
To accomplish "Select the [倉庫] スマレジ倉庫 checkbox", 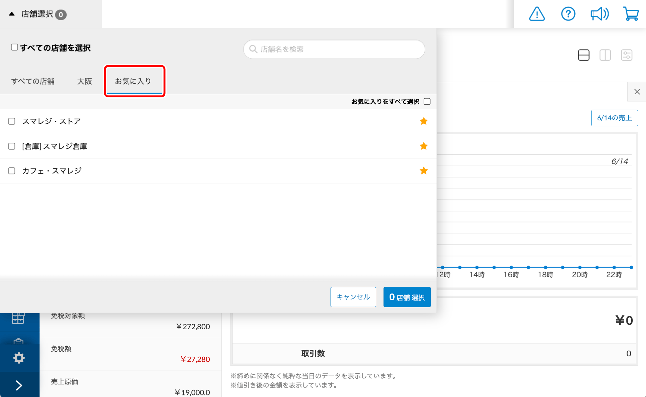I will [x=12, y=146].
